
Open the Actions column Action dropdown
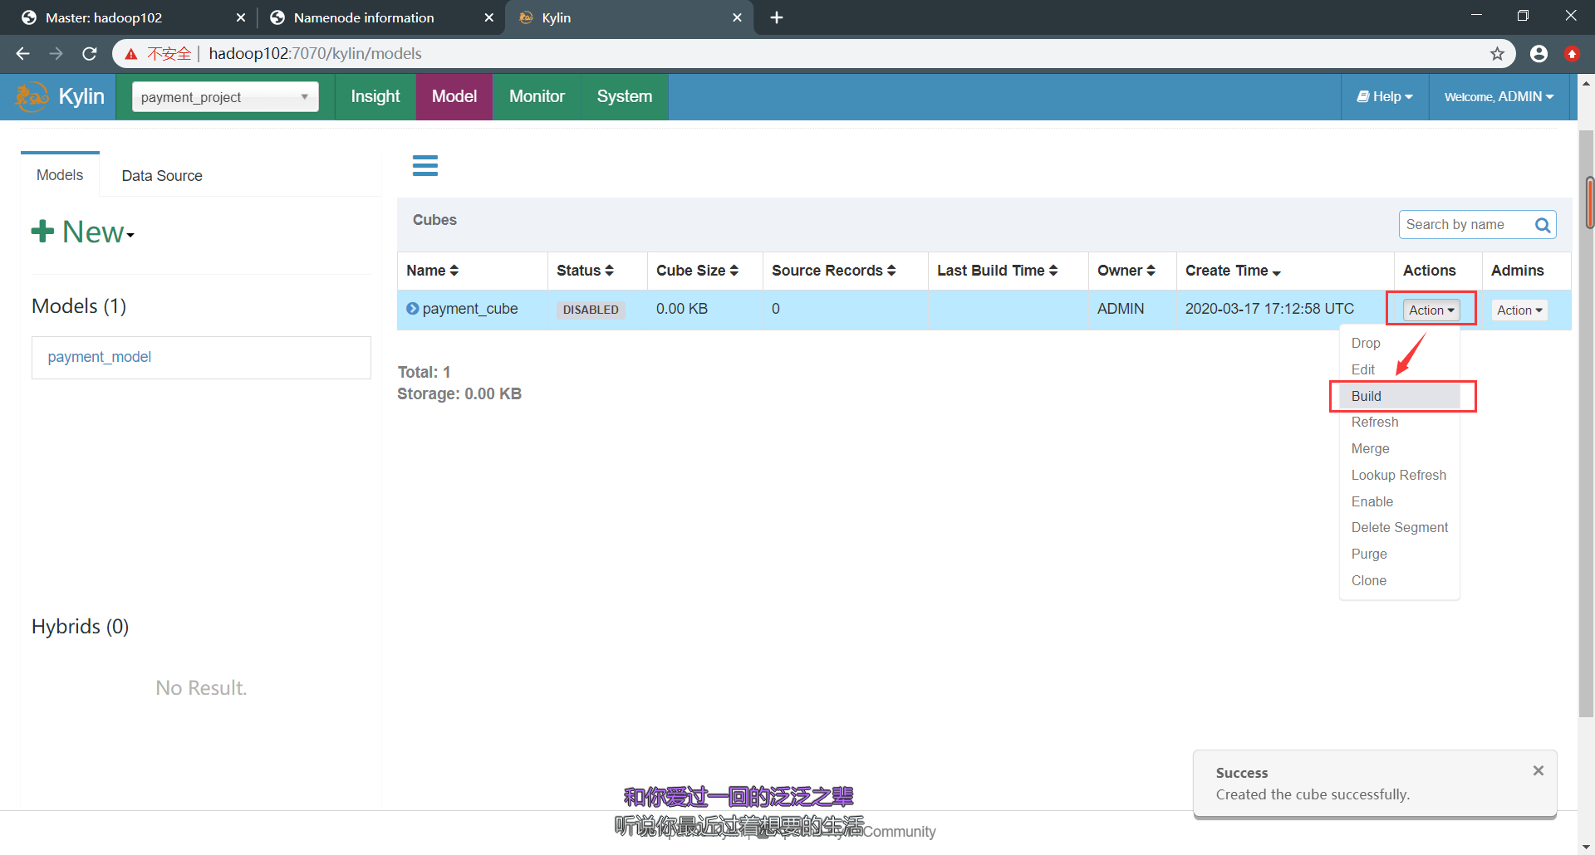(x=1431, y=310)
